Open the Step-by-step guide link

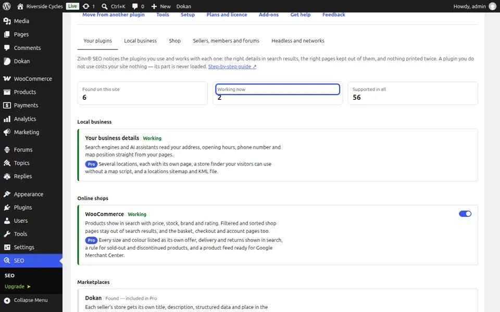tap(232, 67)
